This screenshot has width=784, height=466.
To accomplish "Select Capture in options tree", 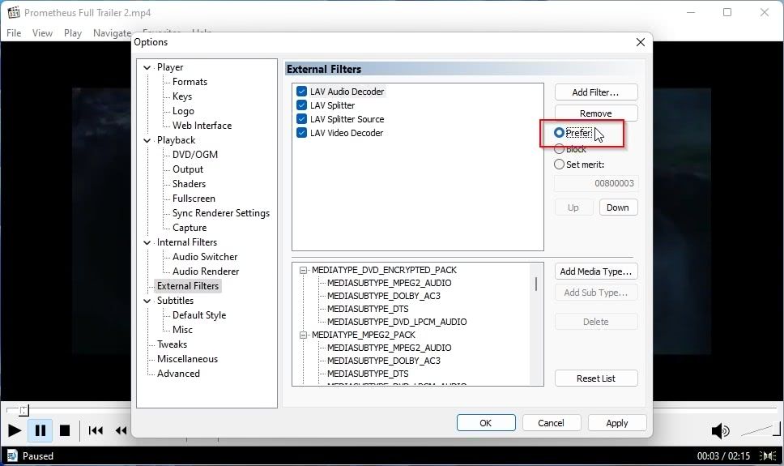I will pos(190,228).
